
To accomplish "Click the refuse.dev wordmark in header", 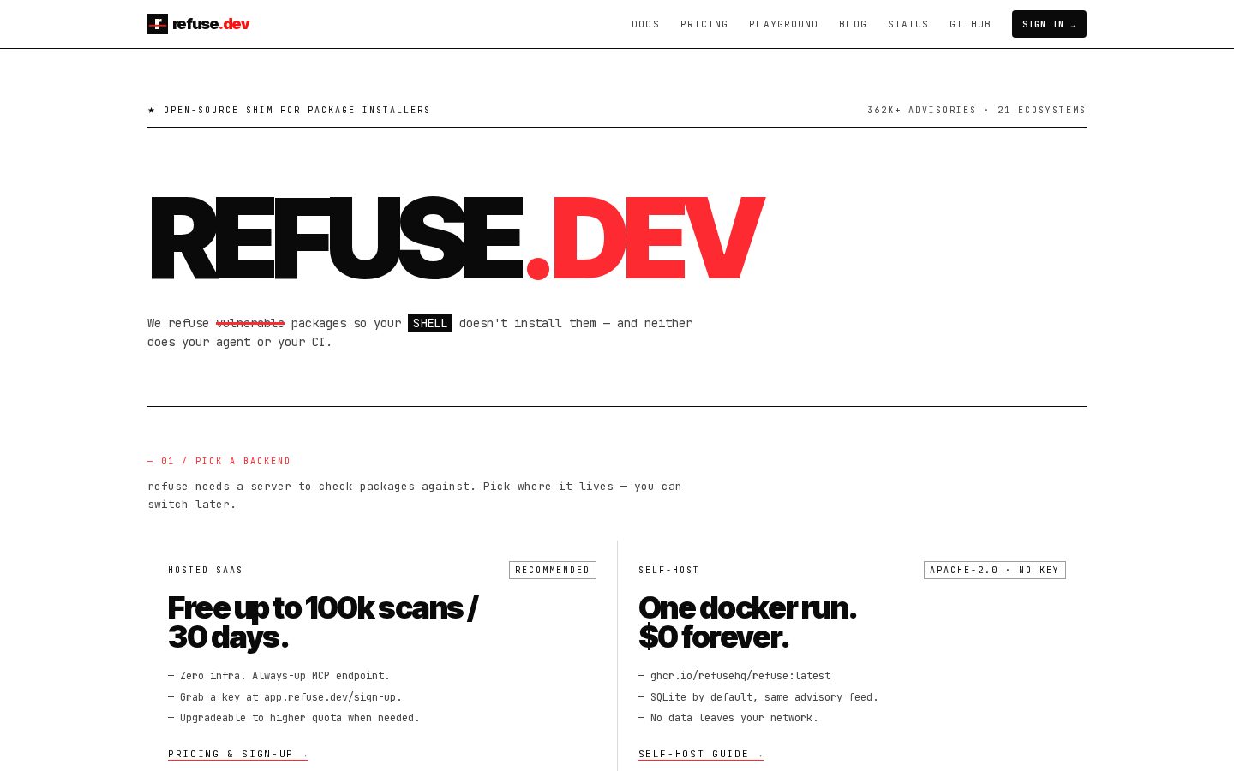I will click(211, 24).
